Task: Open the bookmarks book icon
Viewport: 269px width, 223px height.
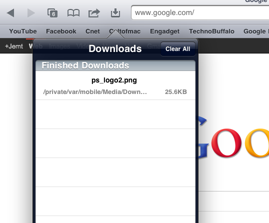Action: (x=73, y=13)
